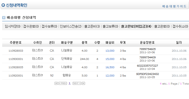Click tracking number SDFSDF23423432
The width and height of the screenshot is (189, 99).
coord(147,74)
